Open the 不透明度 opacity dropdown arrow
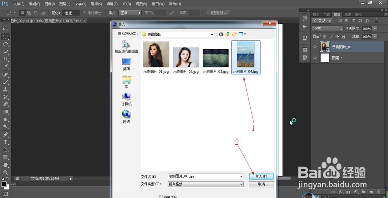This screenshot has width=388, height=198. pyautogui.click(x=375, y=29)
